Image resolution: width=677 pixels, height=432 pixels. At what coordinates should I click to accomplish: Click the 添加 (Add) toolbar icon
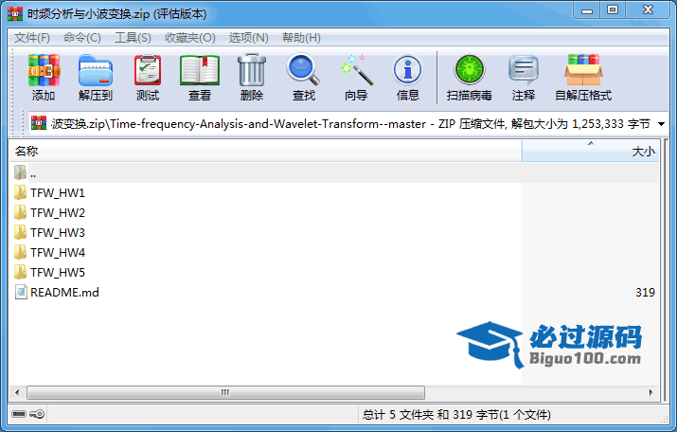[x=44, y=70]
